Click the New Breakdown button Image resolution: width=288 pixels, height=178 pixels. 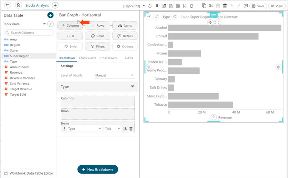tap(97, 169)
